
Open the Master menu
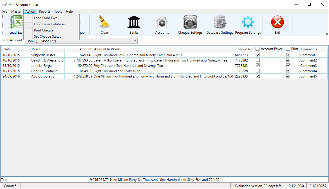click(x=16, y=12)
